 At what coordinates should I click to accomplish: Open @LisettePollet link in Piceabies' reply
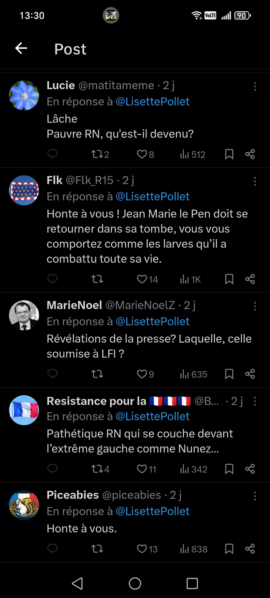(x=152, y=511)
